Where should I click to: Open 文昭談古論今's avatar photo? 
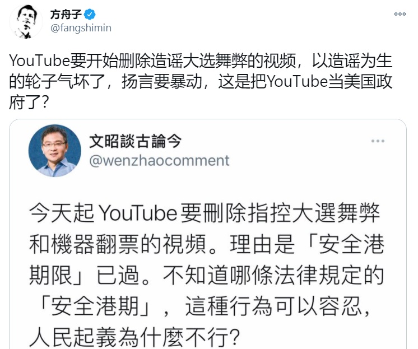[x=55, y=151]
